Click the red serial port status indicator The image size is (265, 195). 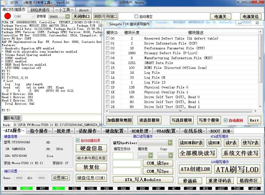pyautogui.click(x=7, y=16)
